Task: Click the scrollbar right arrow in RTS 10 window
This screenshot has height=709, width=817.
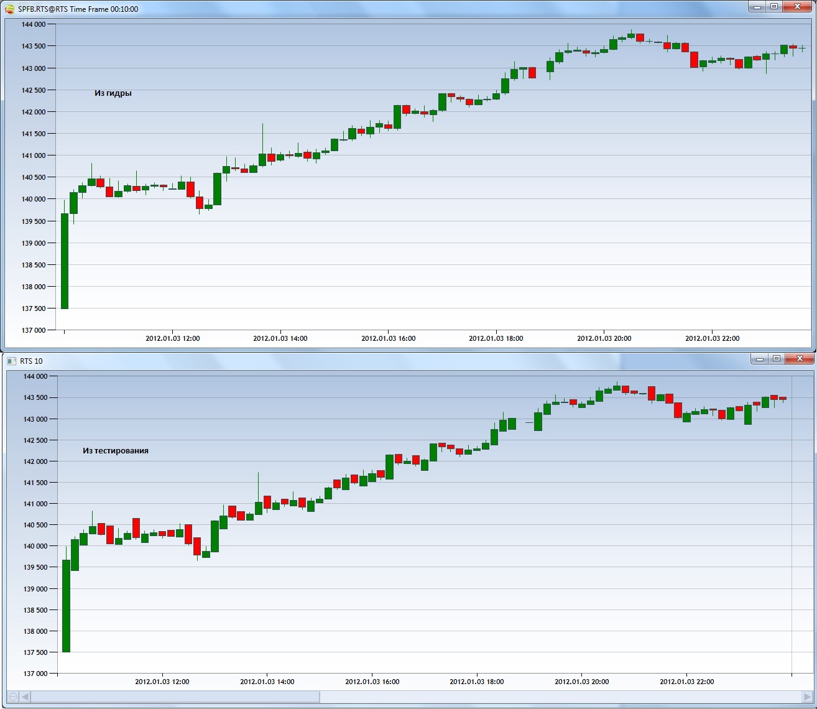Action: coord(807,697)
